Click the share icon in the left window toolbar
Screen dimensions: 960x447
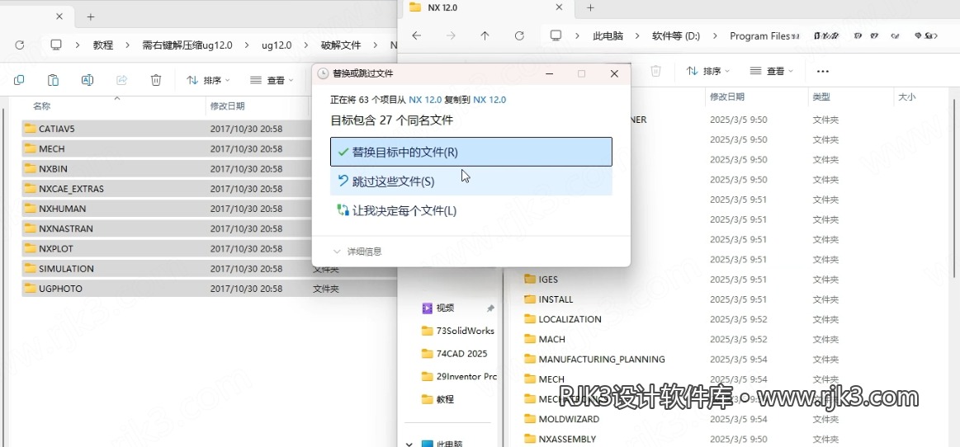point(122,80)
